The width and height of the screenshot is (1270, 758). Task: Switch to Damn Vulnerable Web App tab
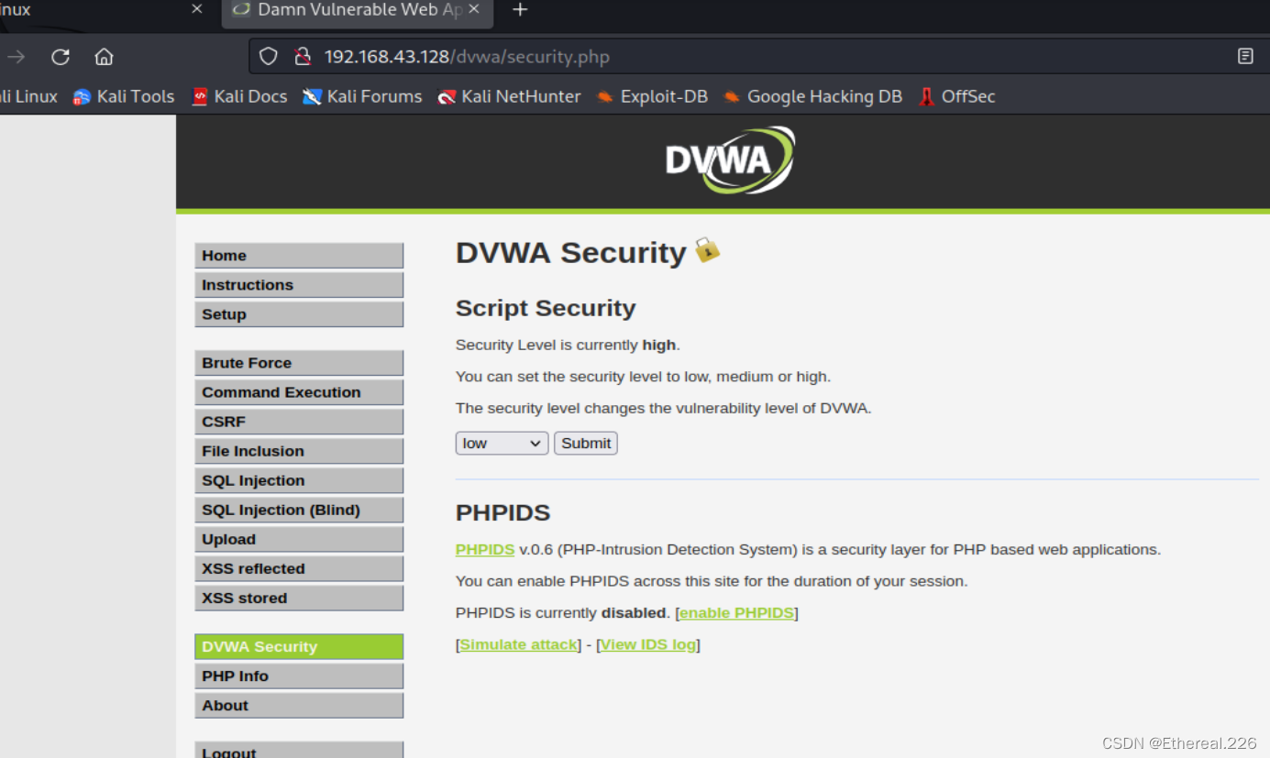click(x=357, y=11)
